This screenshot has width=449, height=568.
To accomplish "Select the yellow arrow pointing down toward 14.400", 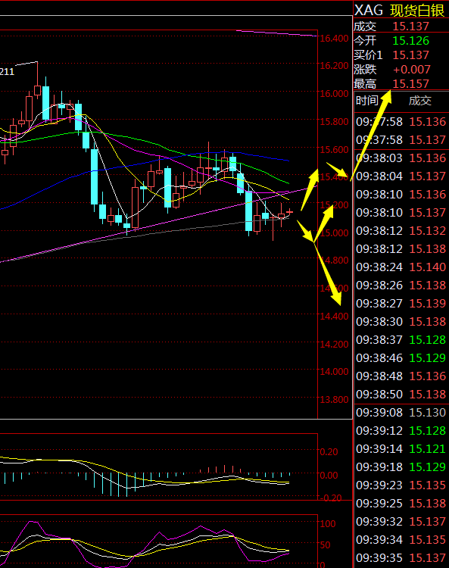I will point(328,275).
